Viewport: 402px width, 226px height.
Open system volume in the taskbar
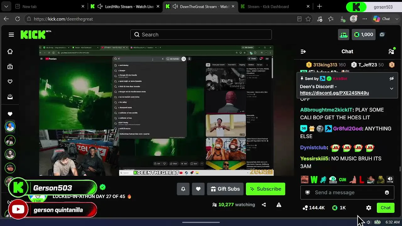pos(368,222)
